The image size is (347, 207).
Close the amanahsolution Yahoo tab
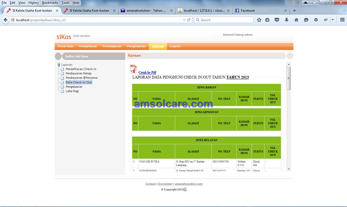171,11
